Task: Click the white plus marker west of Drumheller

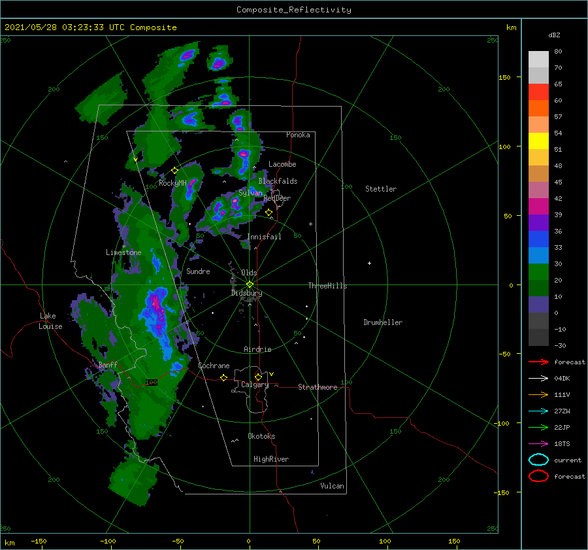Action: point(369,263)
